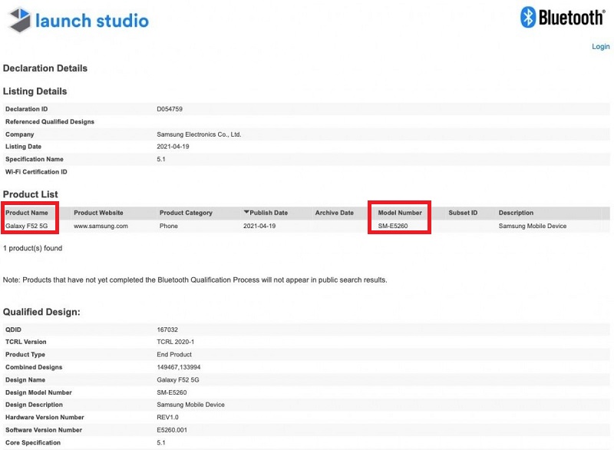
Task: Click the launch studio logo icon
Action: (20, 20)
